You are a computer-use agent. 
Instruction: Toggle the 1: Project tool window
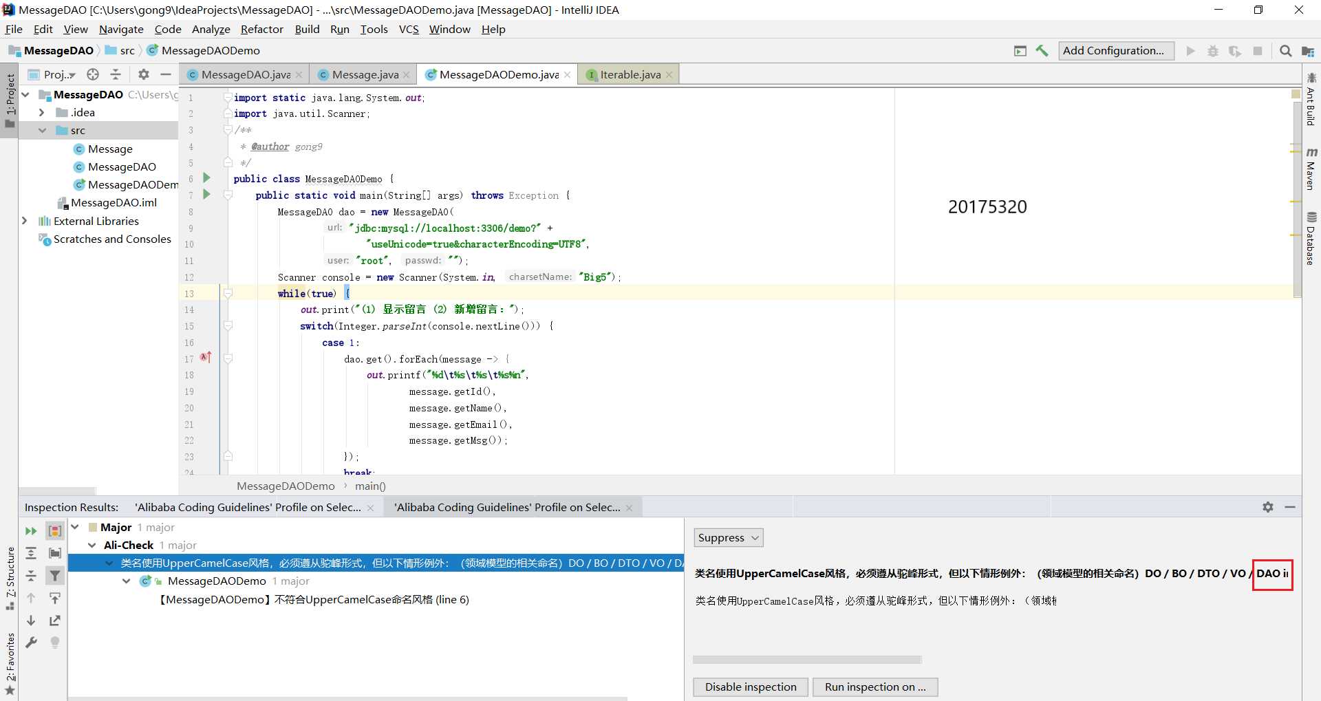[x=10, y=101]
